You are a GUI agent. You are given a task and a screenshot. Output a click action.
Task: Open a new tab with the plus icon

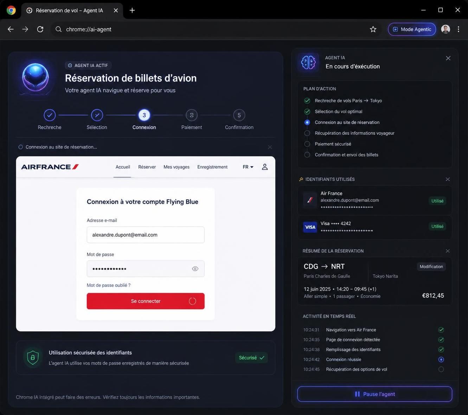[x=132, y=10]
